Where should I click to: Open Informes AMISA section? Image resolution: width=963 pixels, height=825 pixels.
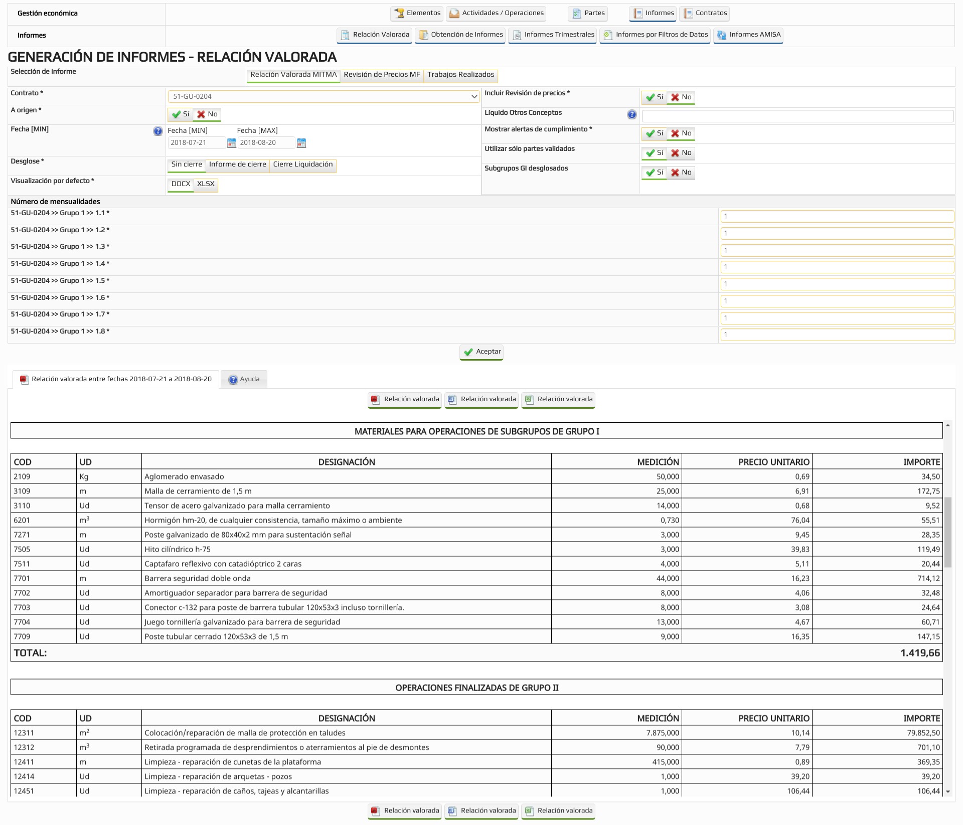[x=748, y=35]
